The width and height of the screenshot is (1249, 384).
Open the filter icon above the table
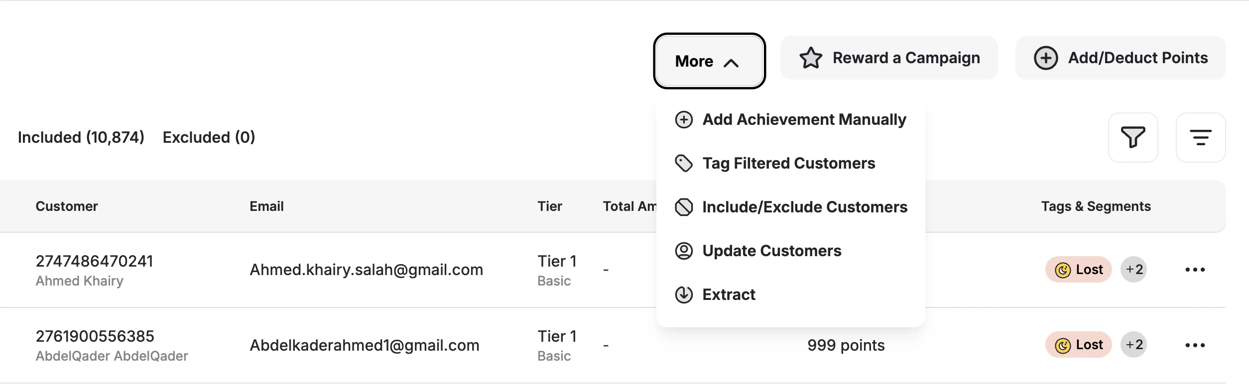pyautogui.click(x=1133, y=137)
